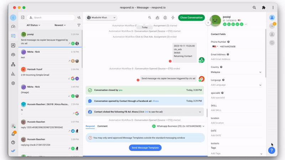Open notifications bell icon in sidebar
Viewport: 285px width, 160px height.
13,134
